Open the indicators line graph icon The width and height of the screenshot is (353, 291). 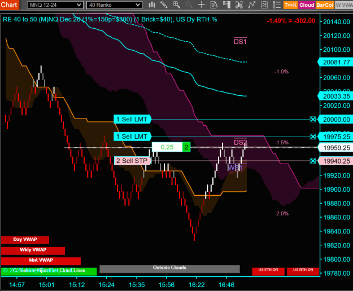pos(251,5)
